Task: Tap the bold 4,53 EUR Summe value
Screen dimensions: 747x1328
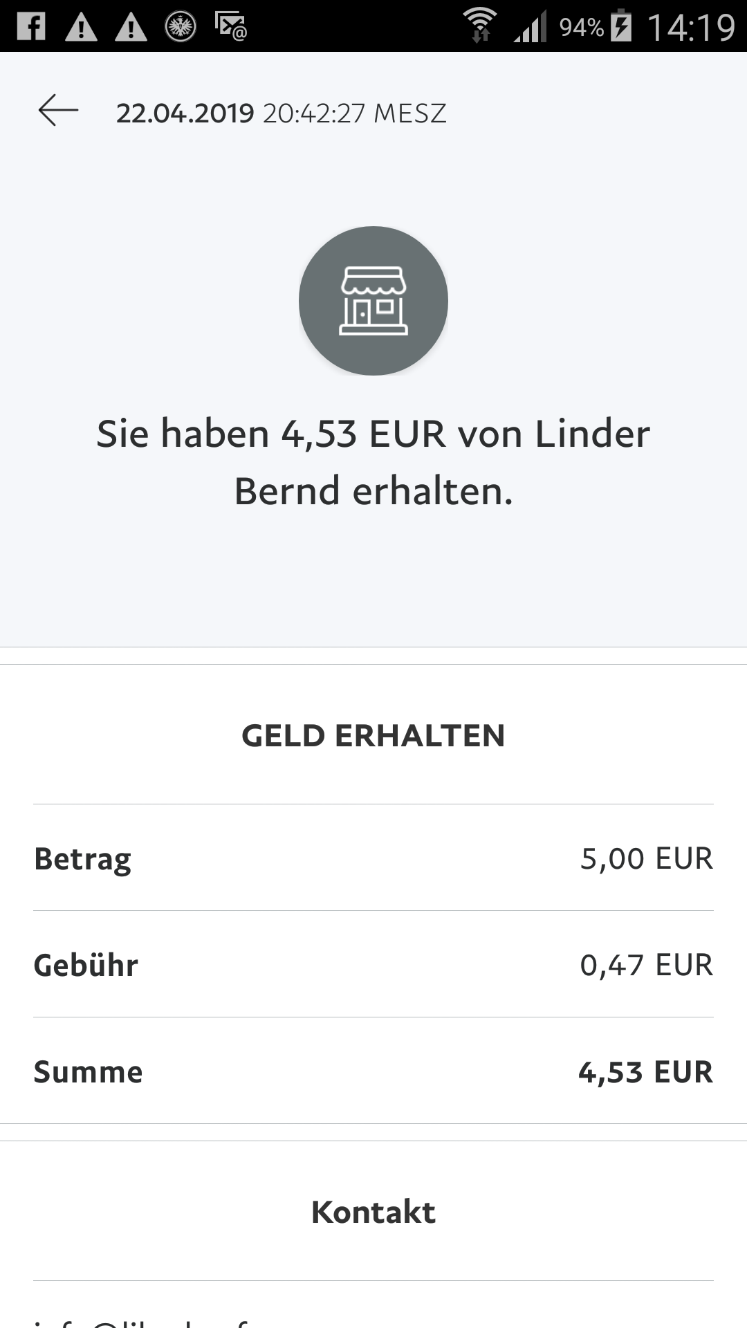Action: pyautogui.click(x=645, y=1071)
